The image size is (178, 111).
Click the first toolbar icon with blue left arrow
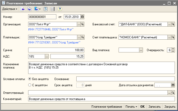[22, 9]
